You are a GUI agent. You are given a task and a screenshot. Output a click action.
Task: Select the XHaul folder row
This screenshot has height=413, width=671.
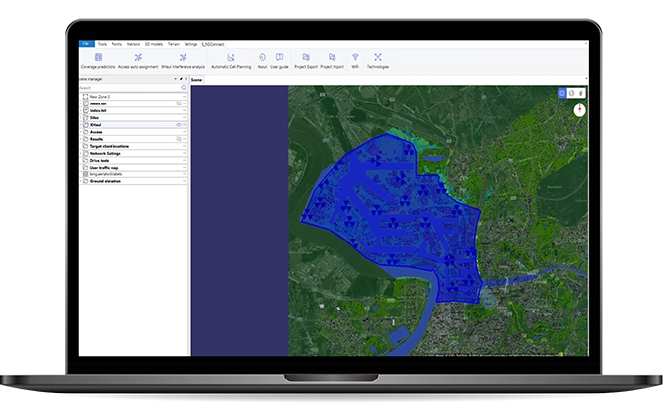(133, 125)
